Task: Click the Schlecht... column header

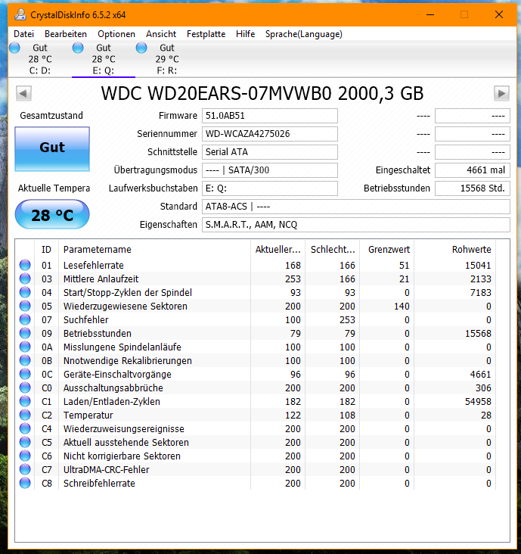Action: click(x=333, y=250)
